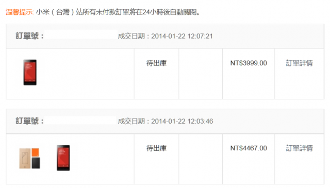Image resolution: width=330 pixels, height=188 pixels.
Task: Click red phone thumbnail in second order
Action: 63,158
